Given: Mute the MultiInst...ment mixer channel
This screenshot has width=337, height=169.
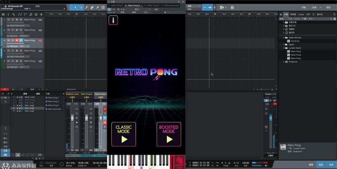Looking at the screenshot, I should click(77, 109).
